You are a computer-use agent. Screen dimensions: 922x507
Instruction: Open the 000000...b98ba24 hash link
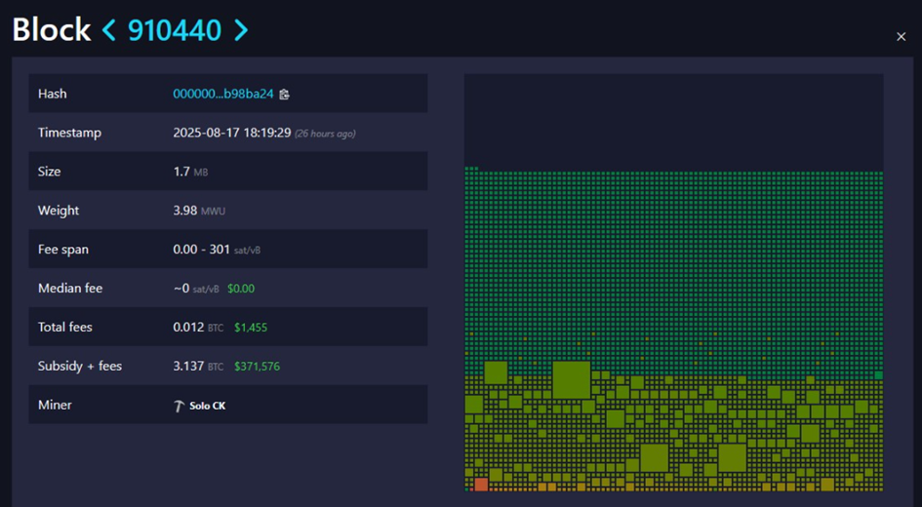tap(223, 94)
